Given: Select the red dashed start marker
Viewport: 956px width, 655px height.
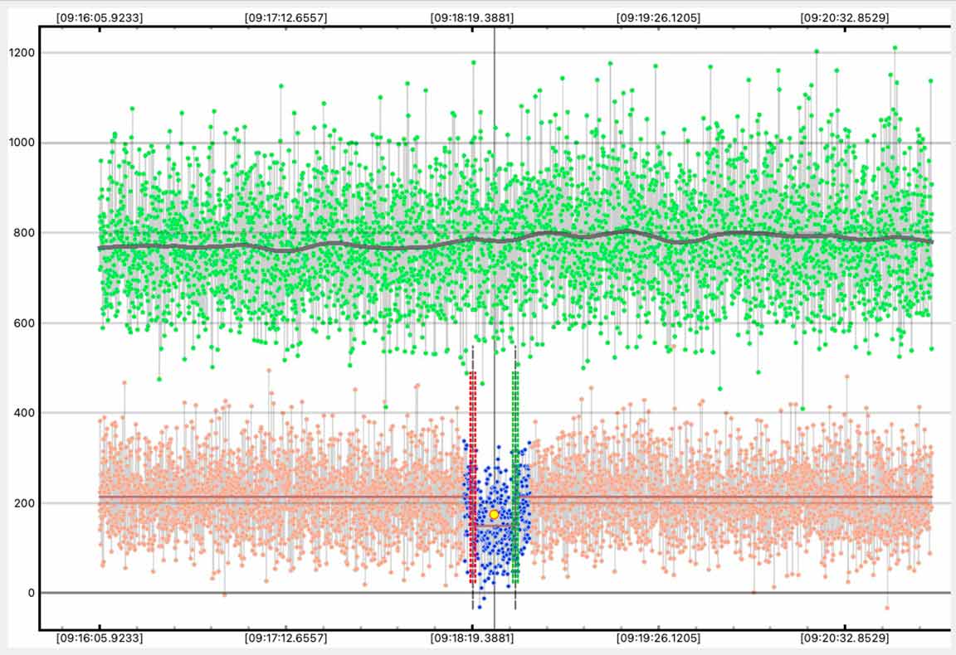Looking at the screenshot, I should click(473, 477).
